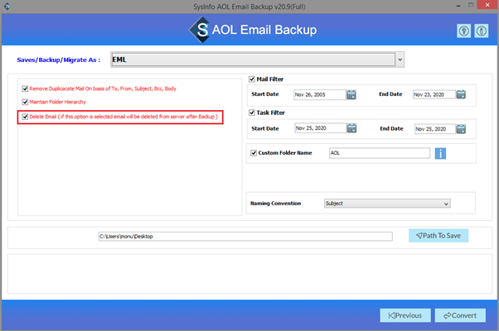Click the Naming Convention label
The image size is (499, 331).
pyautogui.click(x=275, y=204)
